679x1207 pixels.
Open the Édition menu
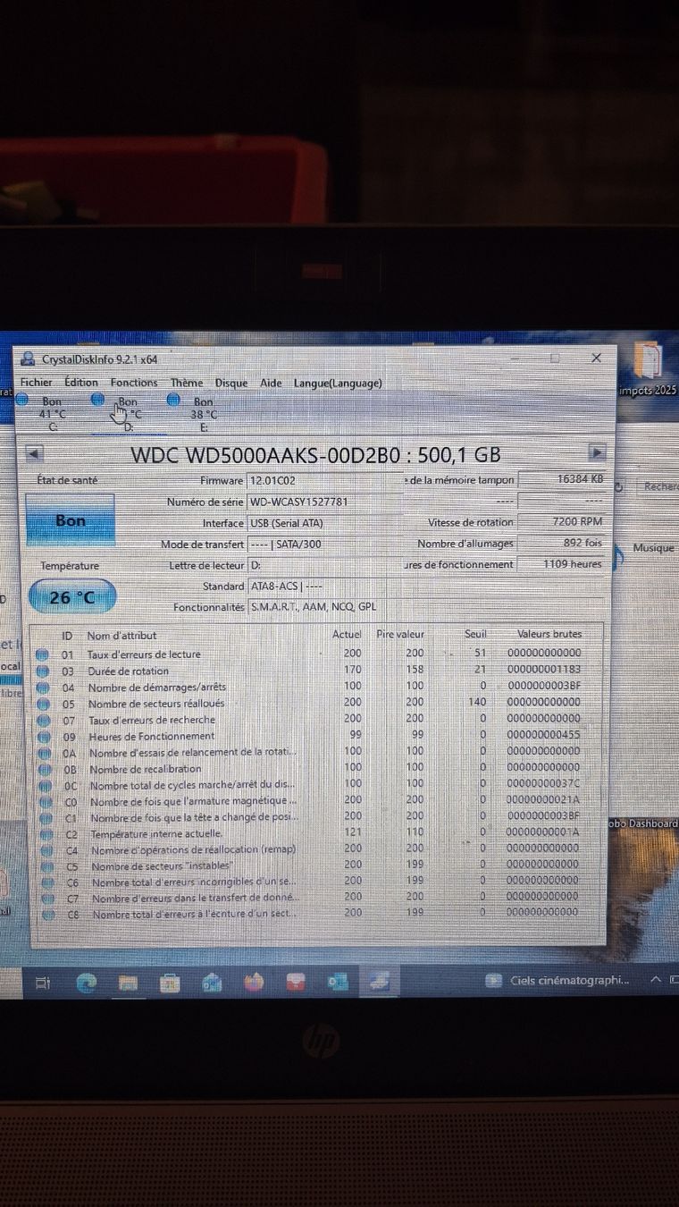coord(81,383)
